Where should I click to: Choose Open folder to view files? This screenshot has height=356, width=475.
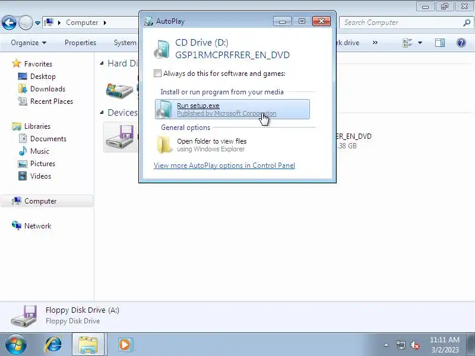232,145
